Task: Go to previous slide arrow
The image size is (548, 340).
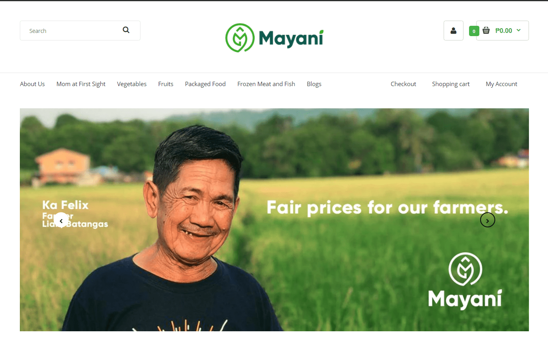Action: pyautogui.click(x=61, y=220)
